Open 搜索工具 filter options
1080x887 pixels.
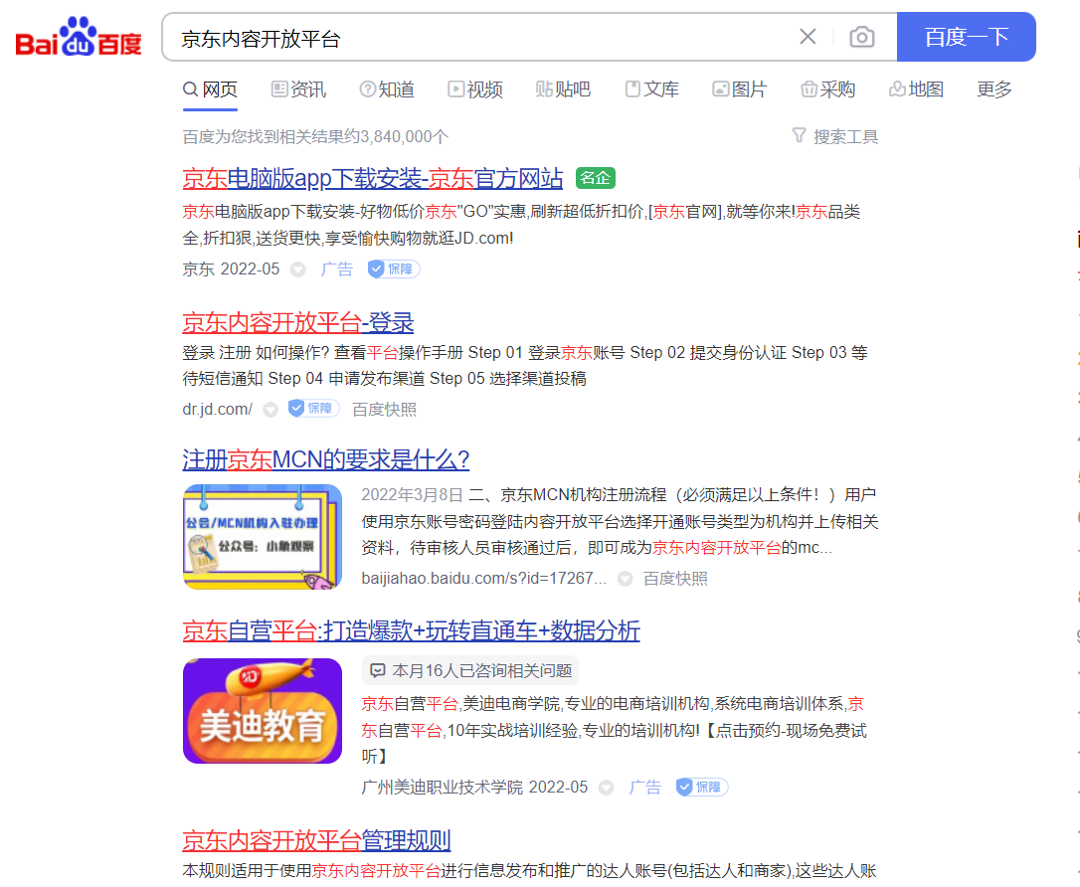pos(834,137)
